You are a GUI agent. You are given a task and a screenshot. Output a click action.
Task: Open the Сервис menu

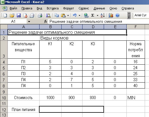coord(84,8)
